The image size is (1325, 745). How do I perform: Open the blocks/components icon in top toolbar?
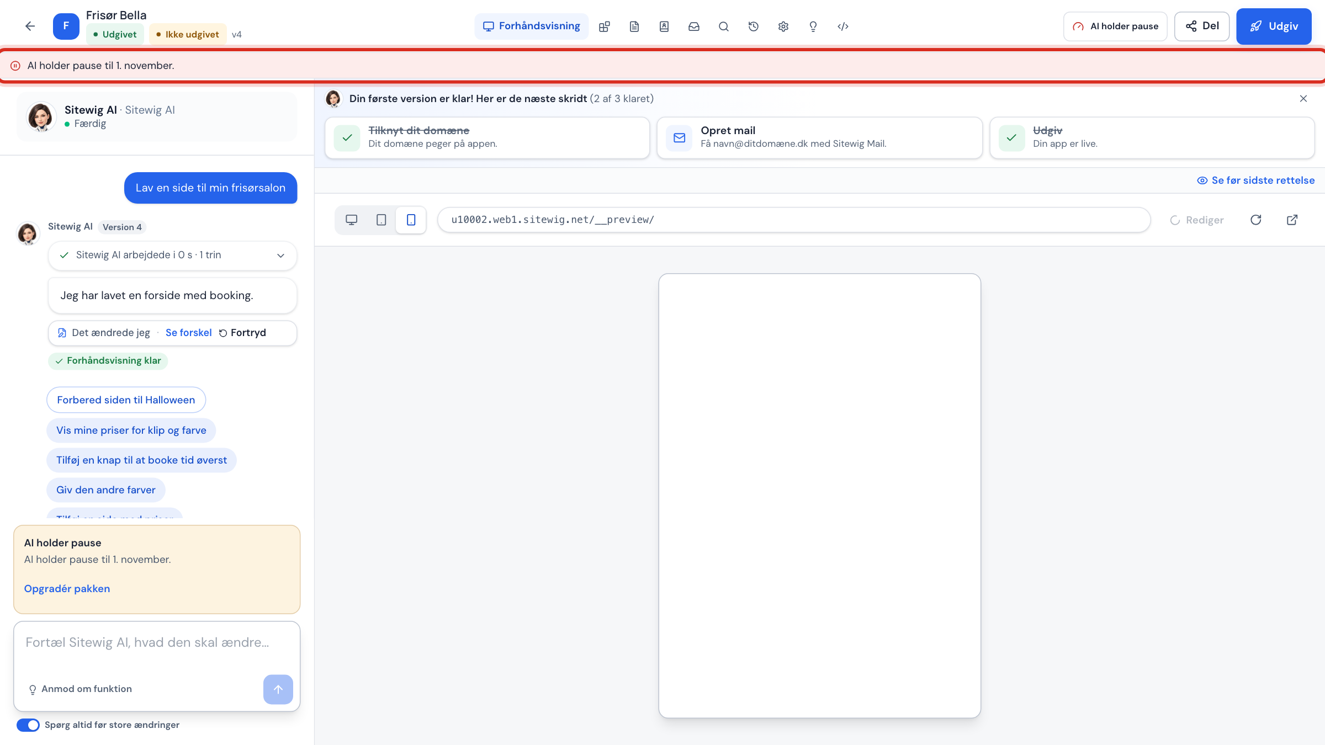(605, 26)
